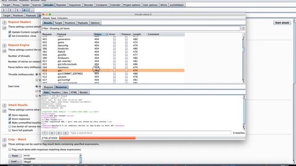This screenshot has height=166, width=296.
Task: Click Length column header
Action: tap(140, 34)
